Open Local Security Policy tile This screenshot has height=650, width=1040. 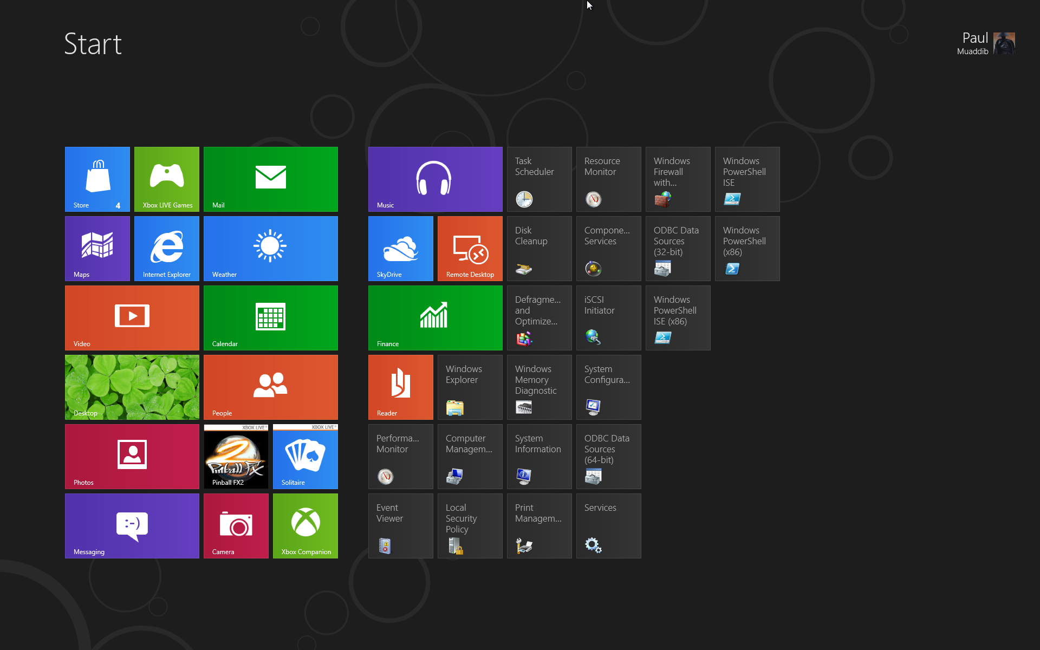pyautogui.click(x=470, y=526)
